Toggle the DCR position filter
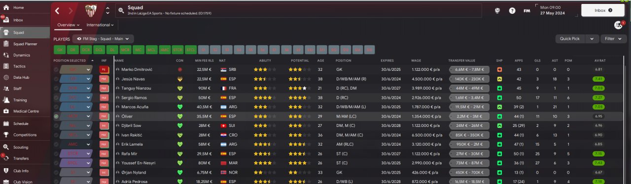631x184 pixels. (86, 50)
